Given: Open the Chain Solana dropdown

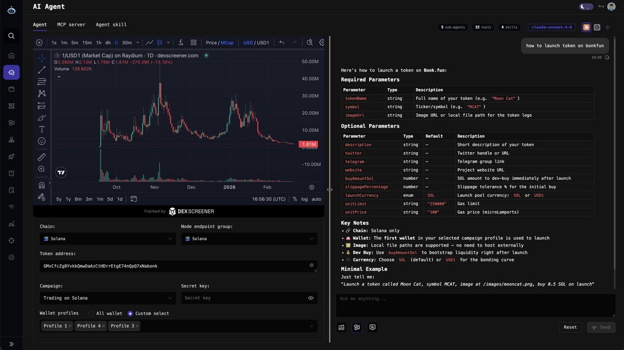Looking at the screenshot, I should (108, 238).
